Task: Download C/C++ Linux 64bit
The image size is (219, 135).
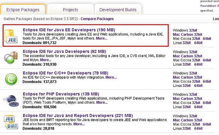Action: 198,85
